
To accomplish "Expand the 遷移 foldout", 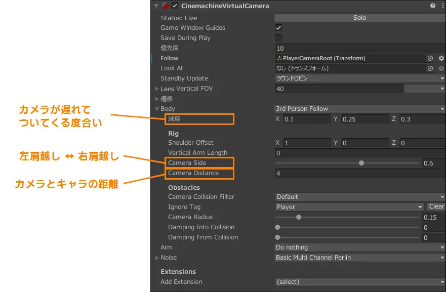I will click(x=156, y=99).
